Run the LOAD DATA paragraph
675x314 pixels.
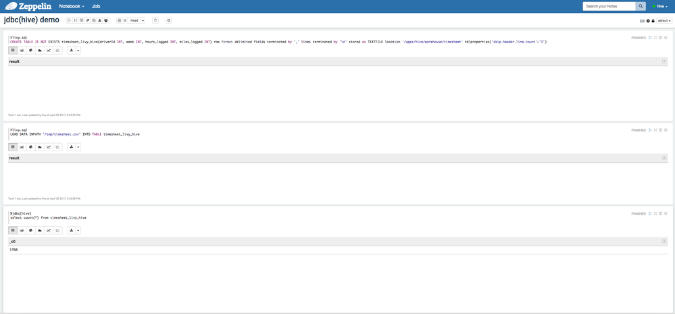point(650,130)
